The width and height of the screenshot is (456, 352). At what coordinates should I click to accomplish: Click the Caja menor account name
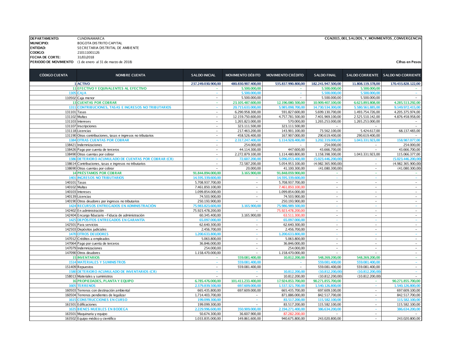[86, 98]
